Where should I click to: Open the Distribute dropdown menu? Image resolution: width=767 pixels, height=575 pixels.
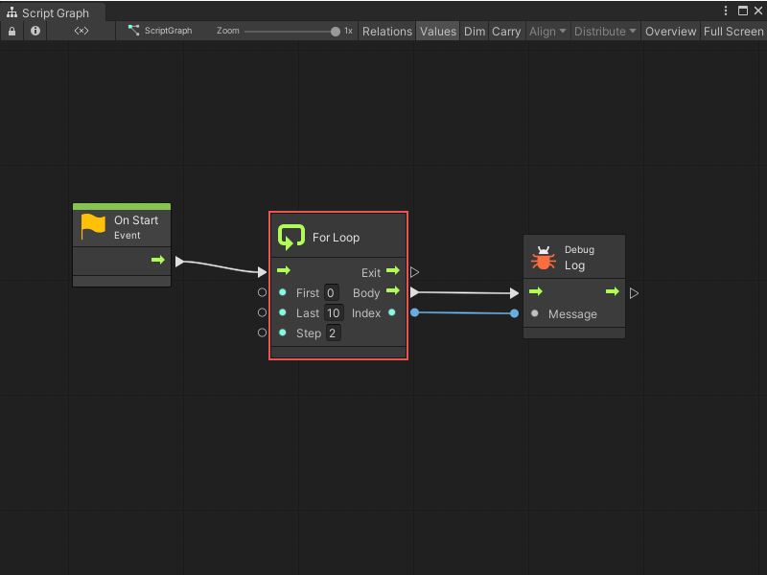[x=604, y=31]
